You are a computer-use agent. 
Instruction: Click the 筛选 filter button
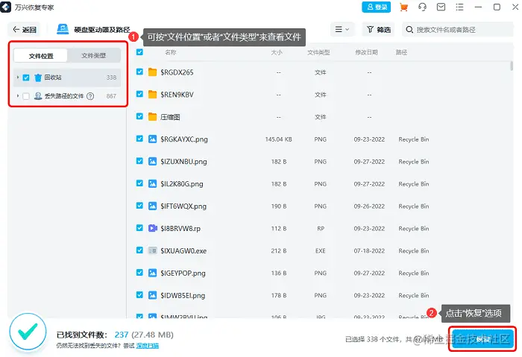click(379, 30)
